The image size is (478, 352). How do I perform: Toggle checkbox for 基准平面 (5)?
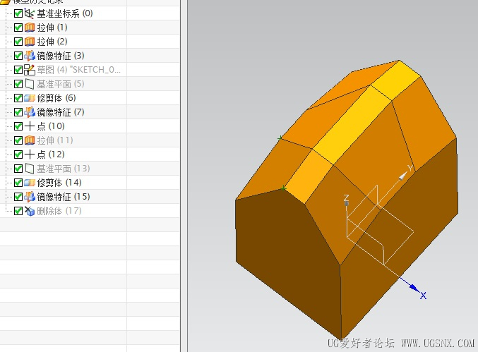(x=18, y=84)
